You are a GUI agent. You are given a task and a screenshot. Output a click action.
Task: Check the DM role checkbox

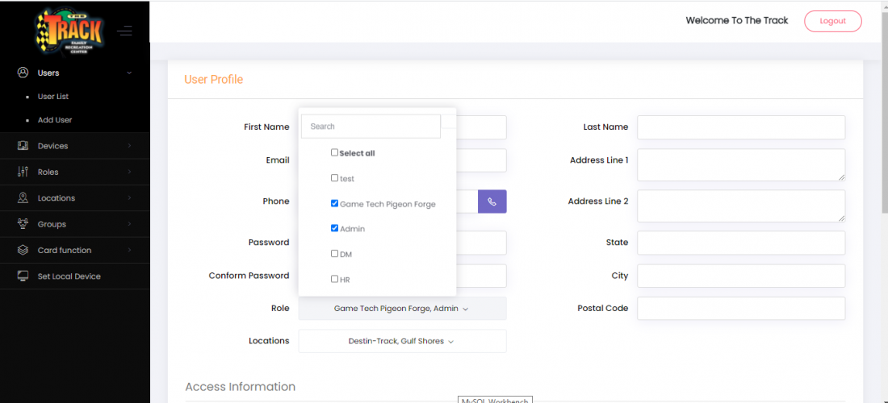pyautogui.click(x=334, y=254)
